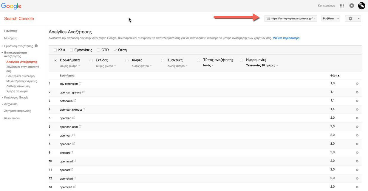Open the account profile avatar

361,6
